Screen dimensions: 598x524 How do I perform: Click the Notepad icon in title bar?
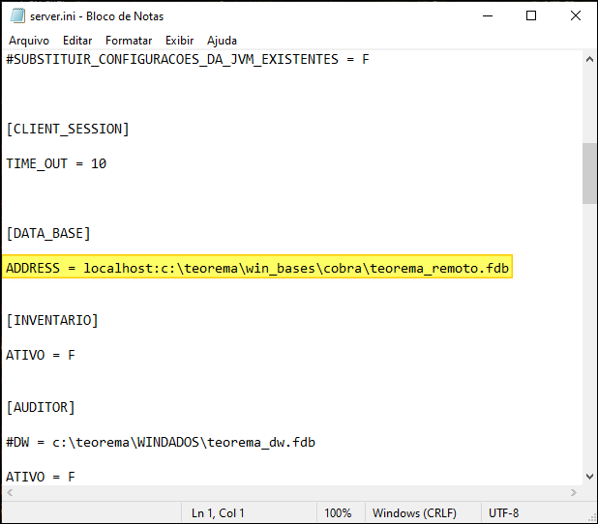tap(17, 16)
